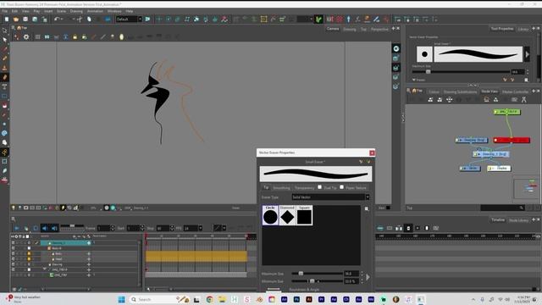This screenshot has width=542, height=305.
Task: Select the Text tool in left toolbar
Action: pos(4,86)
